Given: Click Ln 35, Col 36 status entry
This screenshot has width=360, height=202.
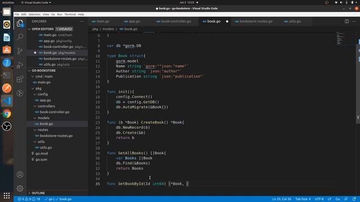Looking at the screenshot, I should (x=282, y=199).
